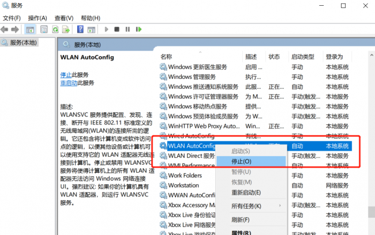
Task: Choose 停止(O) in the context menu
Action: (251, 161)
